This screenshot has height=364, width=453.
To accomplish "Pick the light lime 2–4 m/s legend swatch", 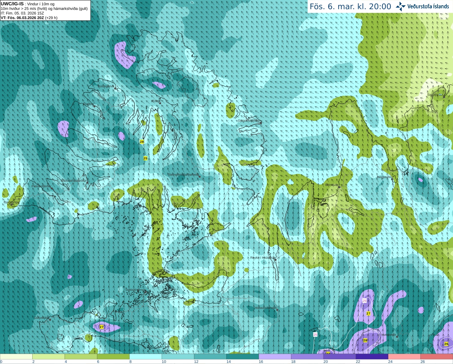I will click(48, 357).
